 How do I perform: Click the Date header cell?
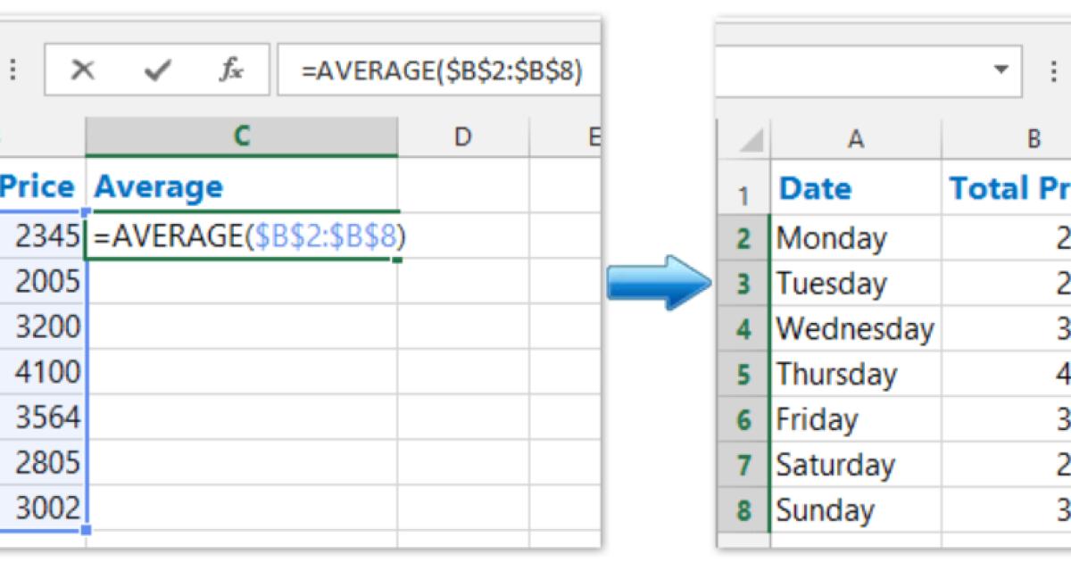click(x=855, y=188)
